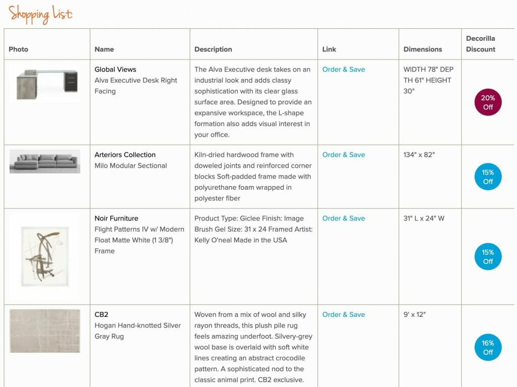
Task: Click the 15% Off badge for Milo Sectional
Action: (x=488, y=177)
